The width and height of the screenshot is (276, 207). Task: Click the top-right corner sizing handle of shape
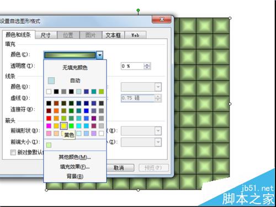coord(230,18)
